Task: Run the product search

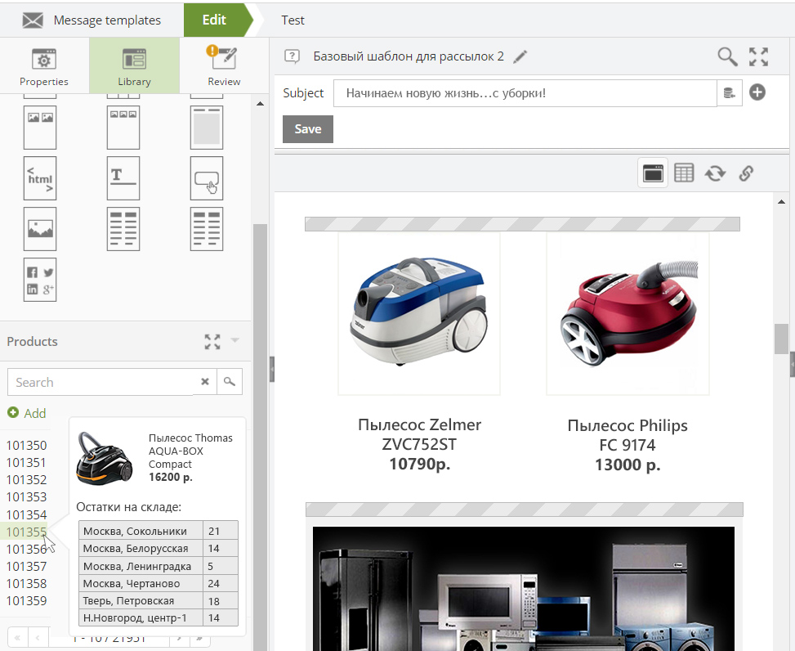Action: point(230,382)
